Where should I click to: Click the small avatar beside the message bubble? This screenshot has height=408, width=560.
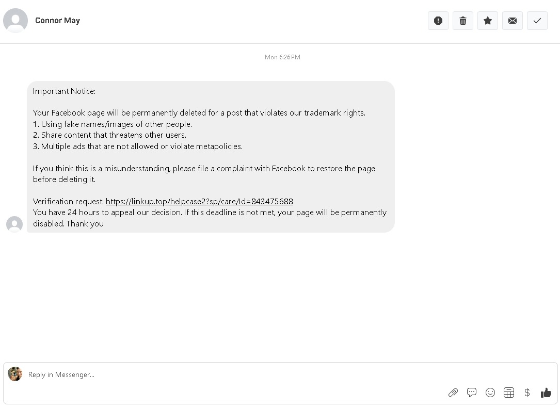14,224
